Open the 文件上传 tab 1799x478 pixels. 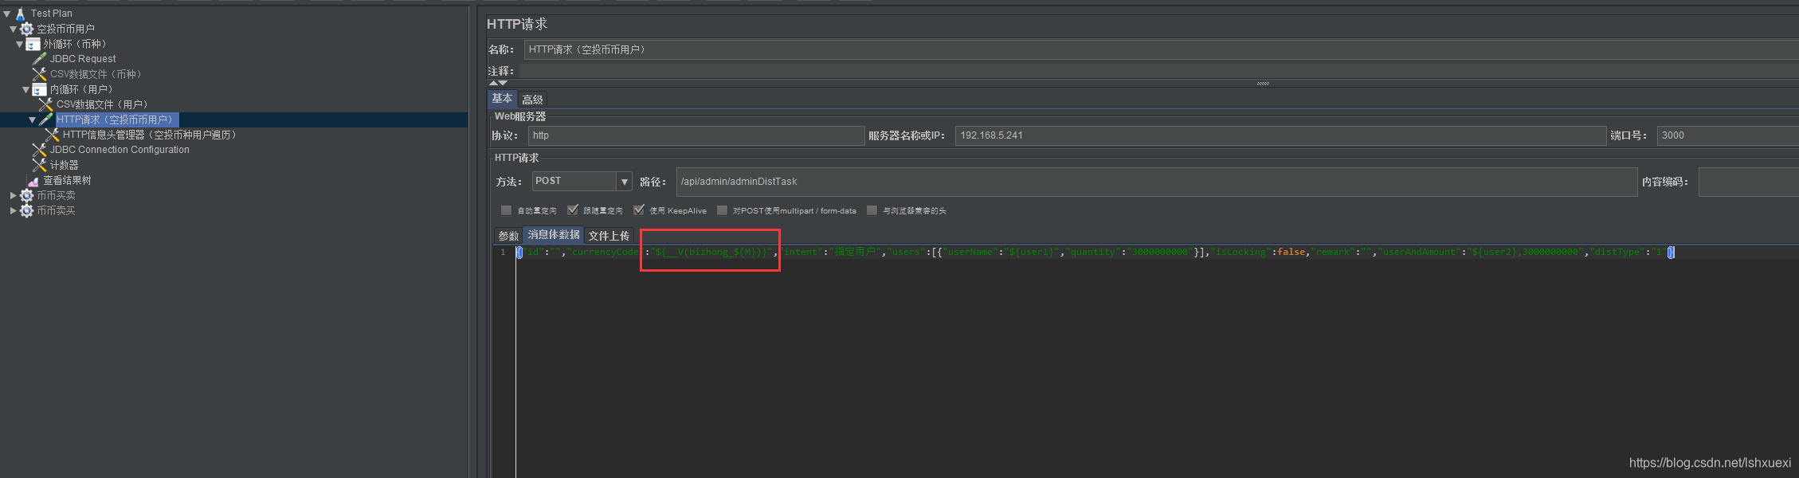tap(609, 236)
